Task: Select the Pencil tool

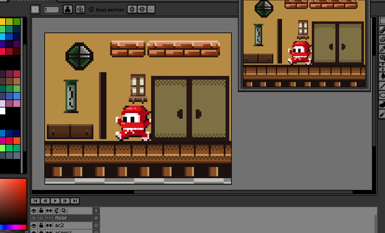Action: click(x=383, y=30)
